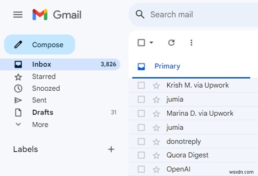This screenshot has height=176, width=258.
Task: Select the Krish M. via Upwork email checkbox
Action: pos(141,85)
